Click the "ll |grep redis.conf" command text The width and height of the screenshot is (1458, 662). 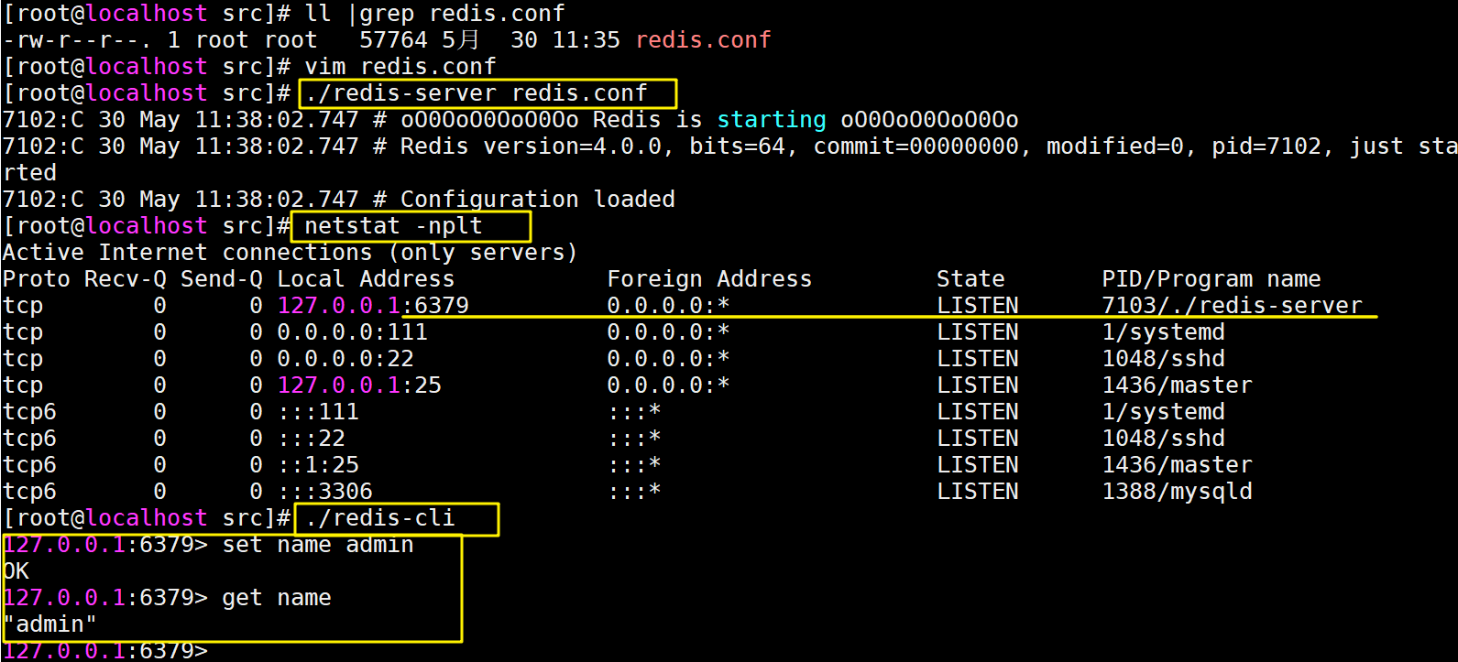click(x=435, y=14)
